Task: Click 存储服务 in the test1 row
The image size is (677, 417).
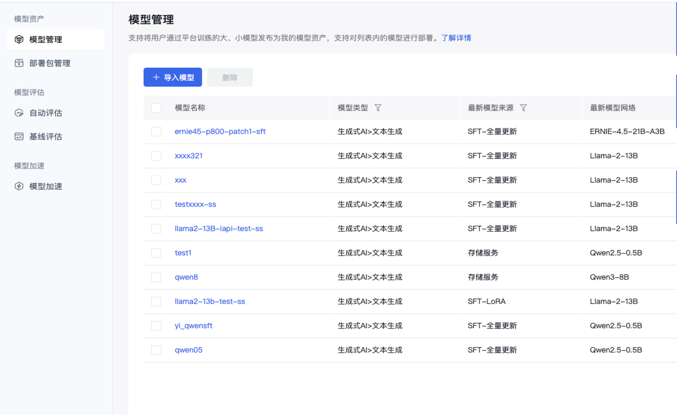Action: coord(483,253)
